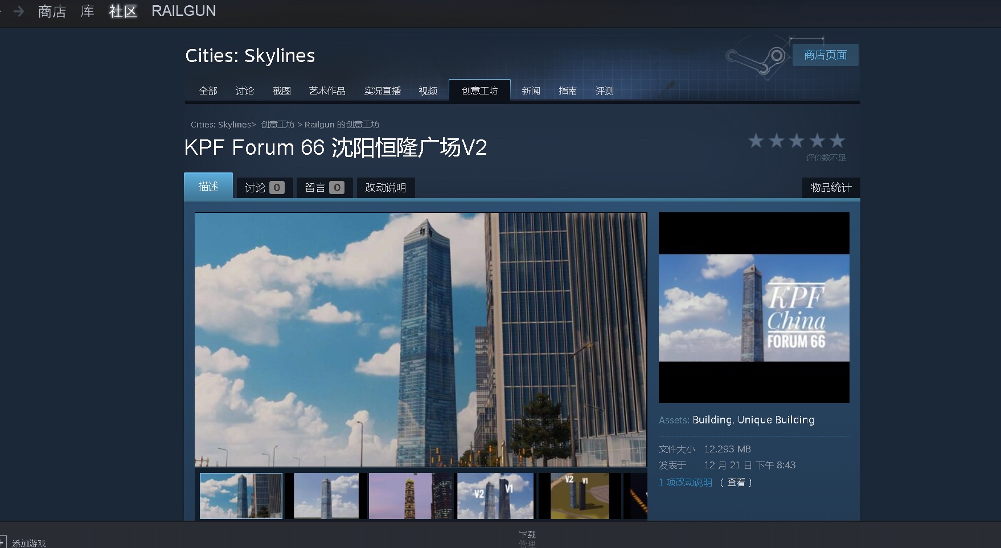This screenshot has height=548, width=1001.
Task: Select the 讨论 hub tab
Action: [x=244, y=91]
